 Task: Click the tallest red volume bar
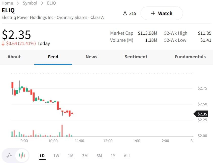62,131
